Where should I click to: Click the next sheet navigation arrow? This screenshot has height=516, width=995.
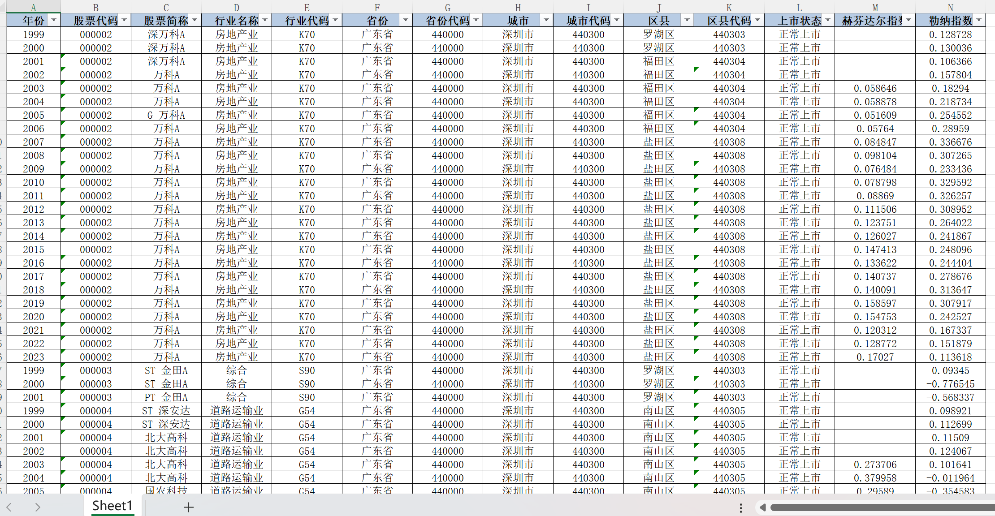click(x=38, y=507)
